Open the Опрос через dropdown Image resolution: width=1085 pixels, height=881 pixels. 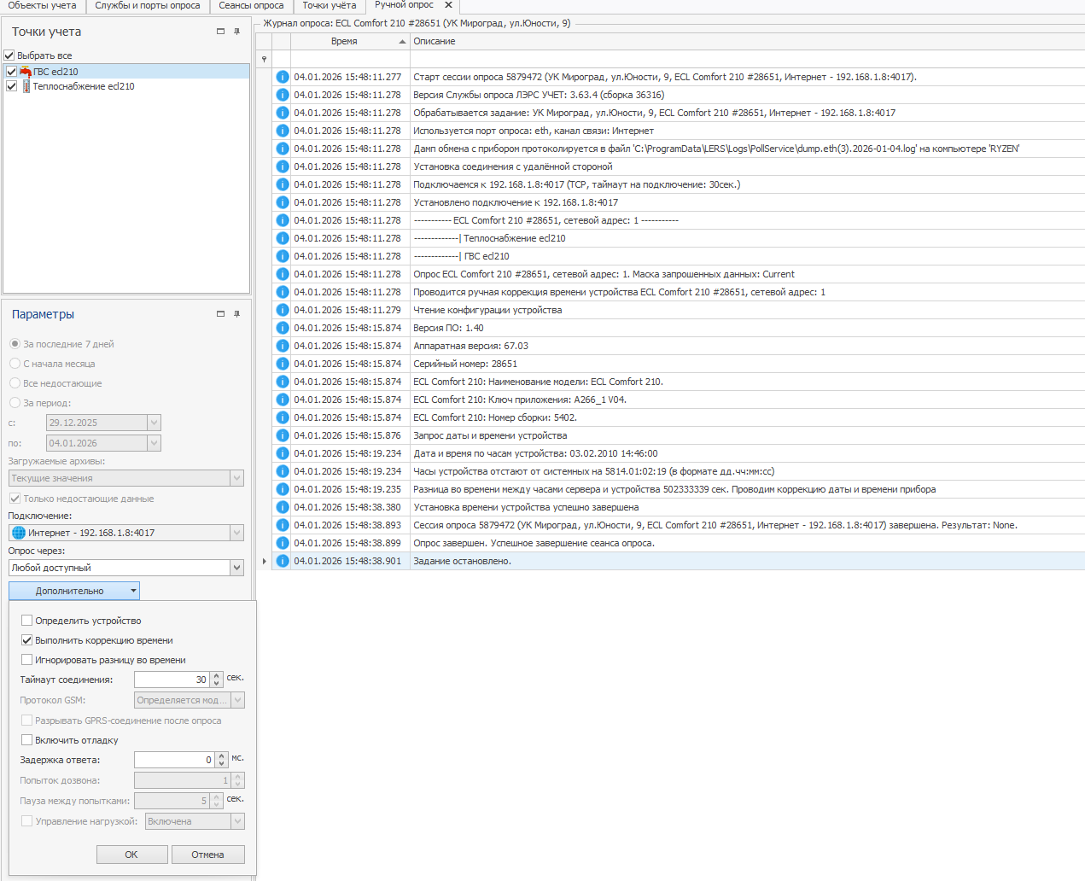click(x=236, y=568)
